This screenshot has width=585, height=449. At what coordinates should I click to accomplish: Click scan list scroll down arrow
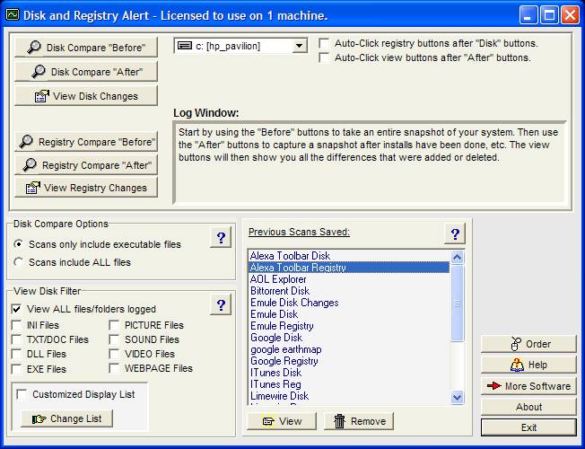pos(457,397)
